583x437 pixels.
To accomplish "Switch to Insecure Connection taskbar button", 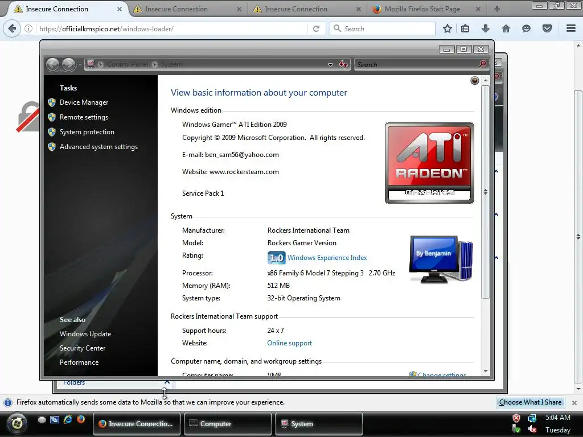I will click(137, 423).
